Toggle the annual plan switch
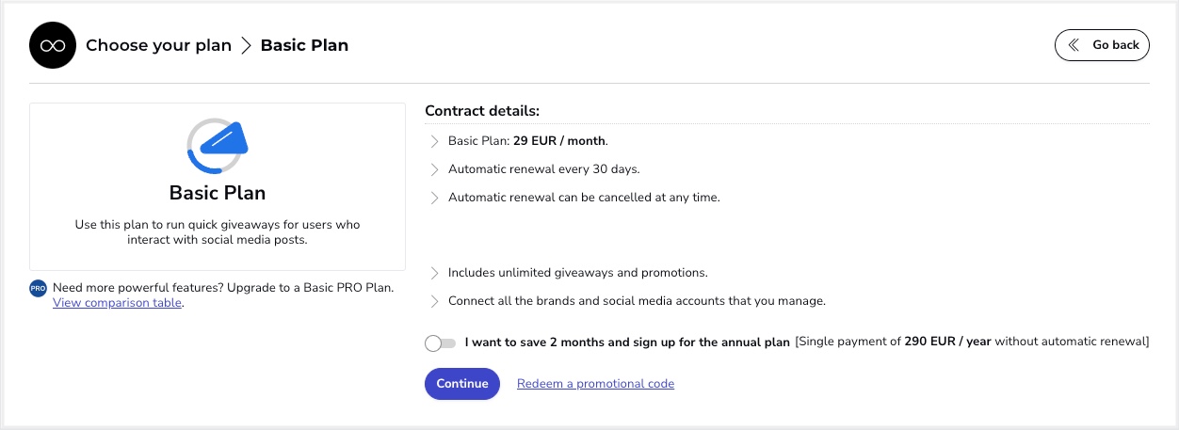 pos(440,343)
